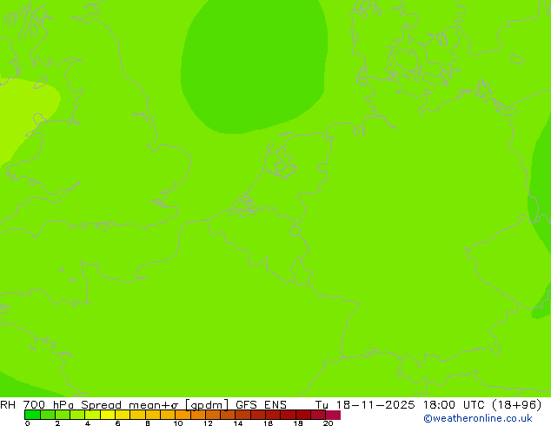Click the '18:00 UTC' time text
The height and width of the screenshot is (426, 551).
[455, 405]
